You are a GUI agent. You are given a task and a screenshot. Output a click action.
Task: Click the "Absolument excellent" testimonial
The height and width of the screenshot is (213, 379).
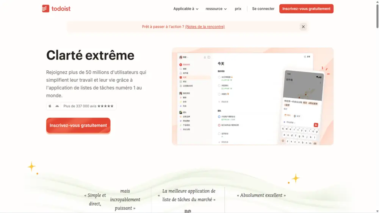point(261,195)
